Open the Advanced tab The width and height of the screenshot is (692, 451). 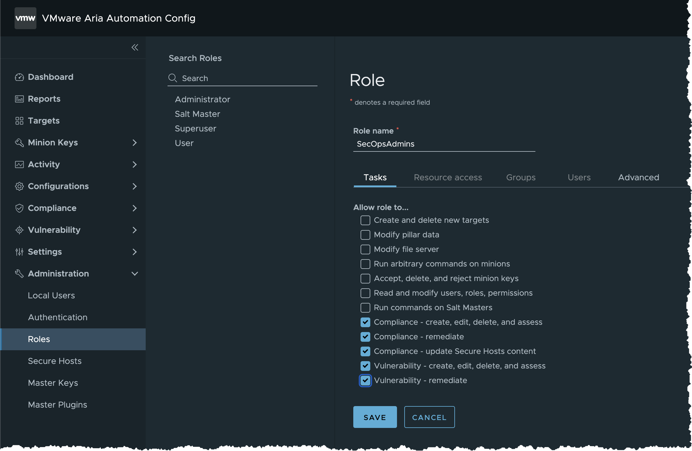[639, 178]
